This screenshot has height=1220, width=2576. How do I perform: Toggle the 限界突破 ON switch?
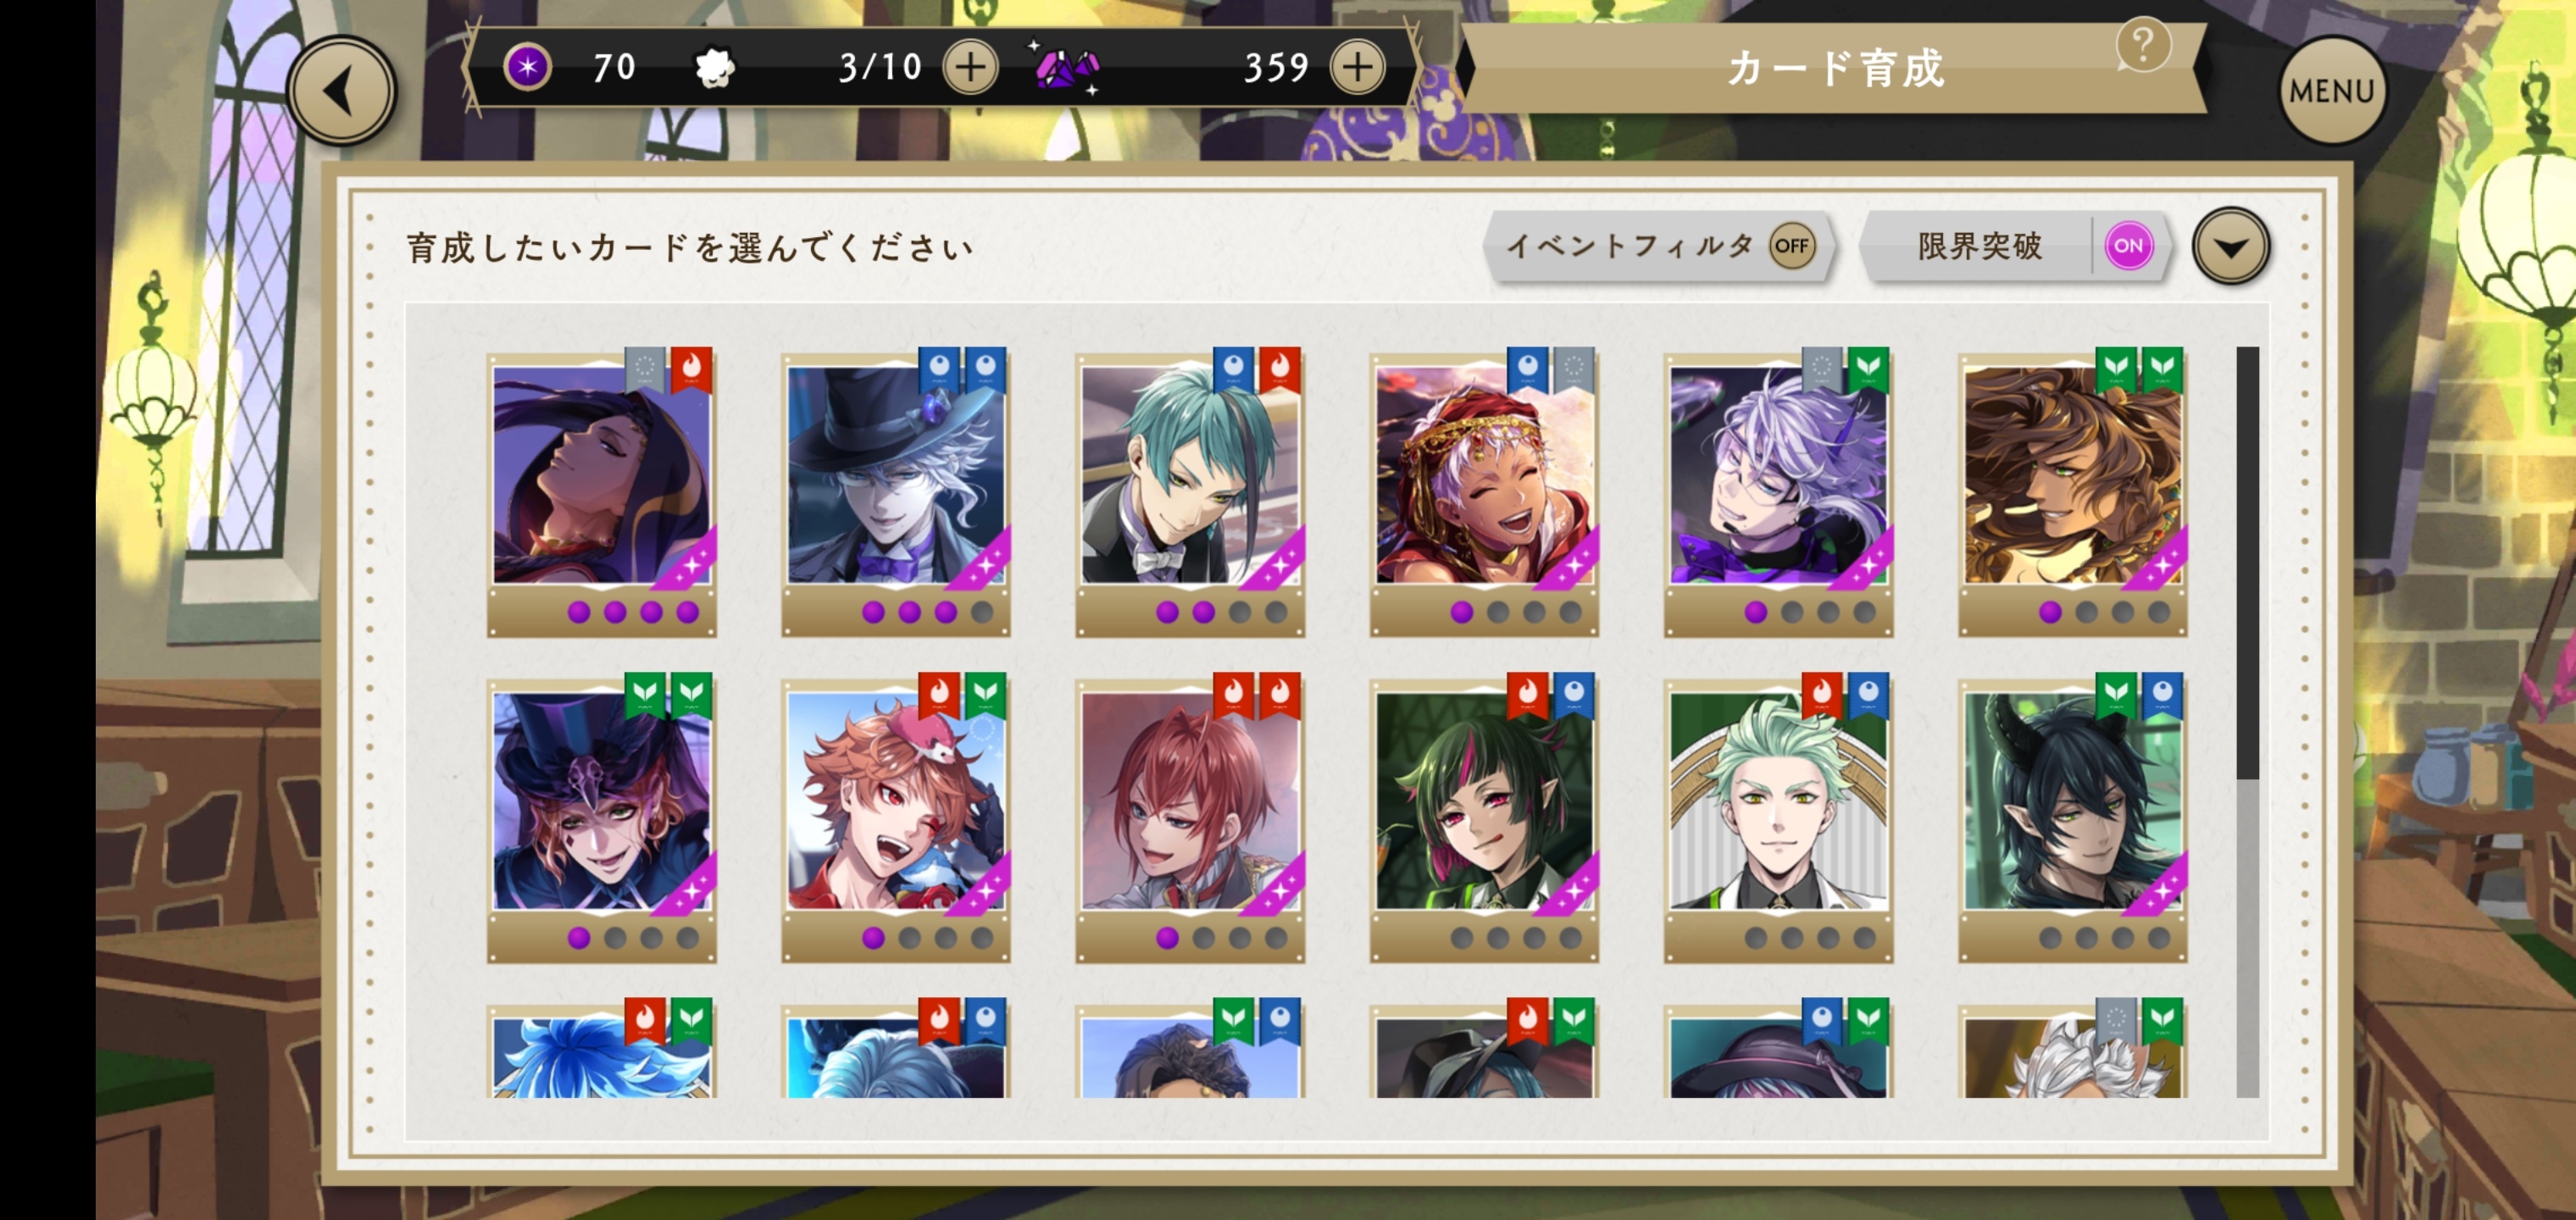tap(2127, 246)
